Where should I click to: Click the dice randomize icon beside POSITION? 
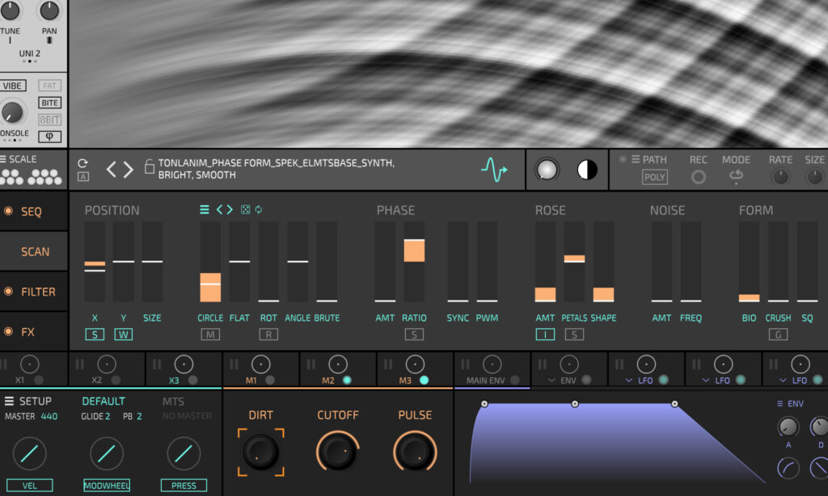click(246, 210)
